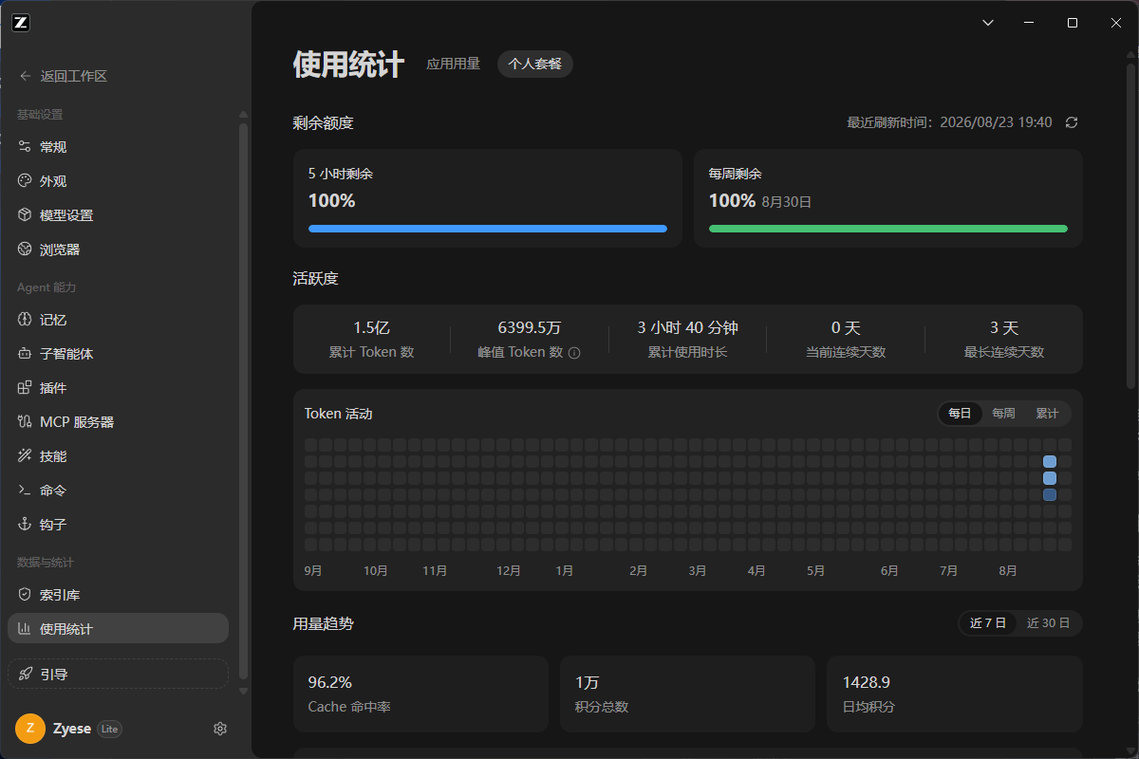Click the 1428.9 日均积分 card

pos(955,694)
